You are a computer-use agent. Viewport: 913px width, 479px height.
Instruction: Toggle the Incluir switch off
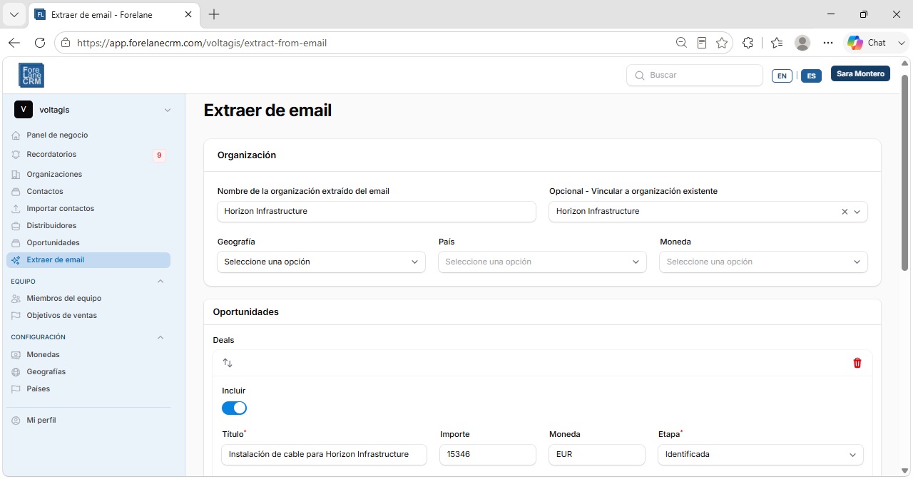[234, 408]
